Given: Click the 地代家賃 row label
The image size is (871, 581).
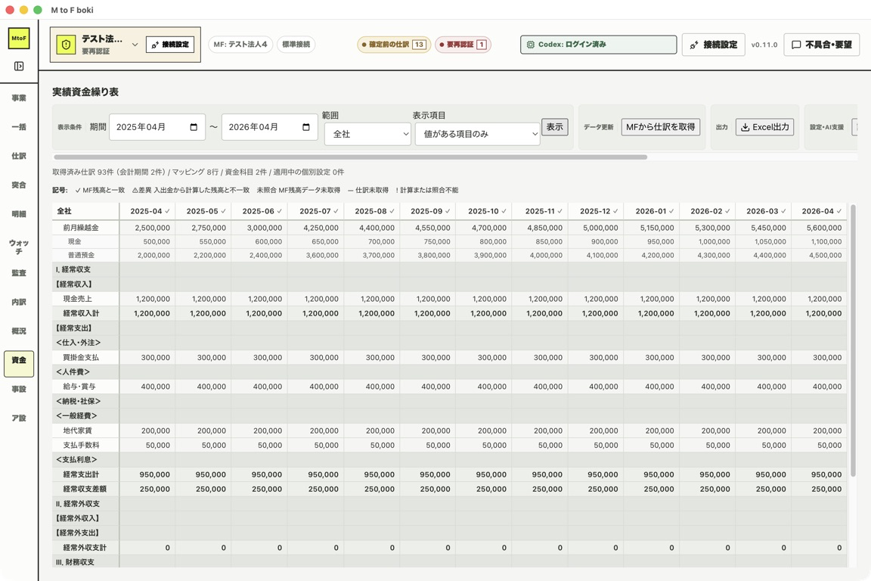Looking at the screenshot, I should [x=77, y=431].
